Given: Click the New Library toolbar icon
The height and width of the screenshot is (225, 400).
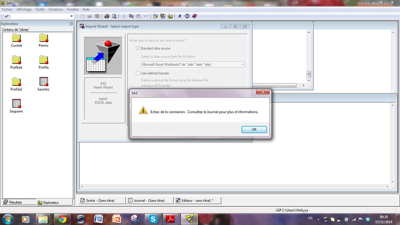Looking at the screenshot, I should [x=155, y=16].
